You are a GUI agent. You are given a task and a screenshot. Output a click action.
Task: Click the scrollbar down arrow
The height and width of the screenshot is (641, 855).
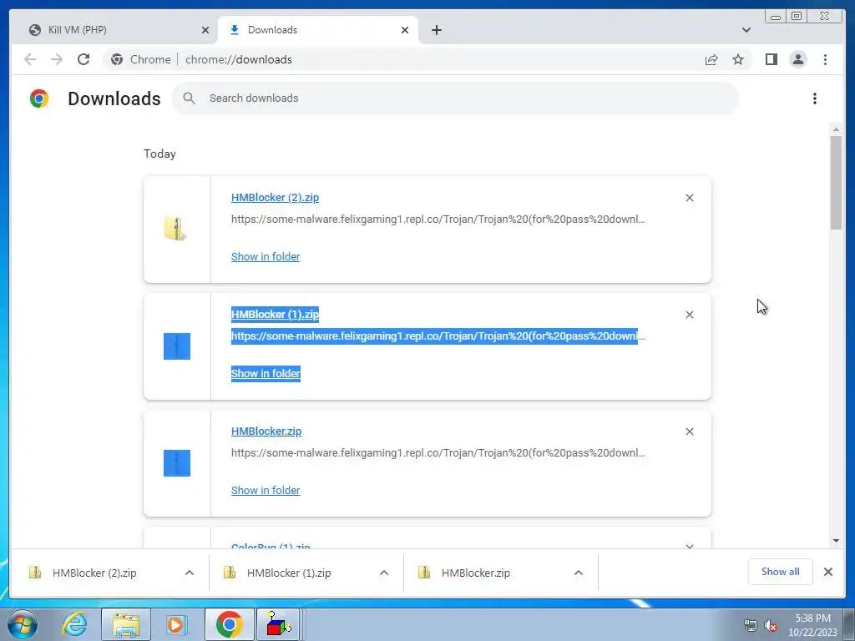pos(836,541)
